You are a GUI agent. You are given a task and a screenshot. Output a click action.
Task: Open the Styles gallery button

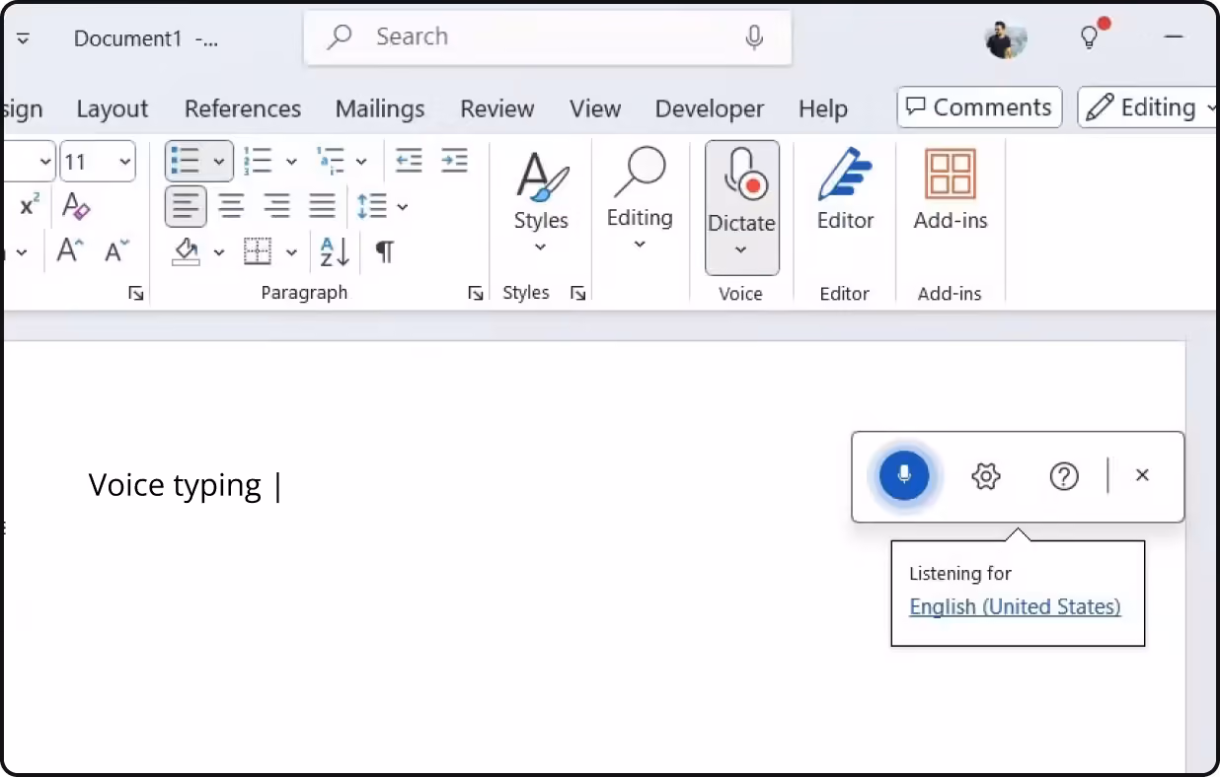541,204
